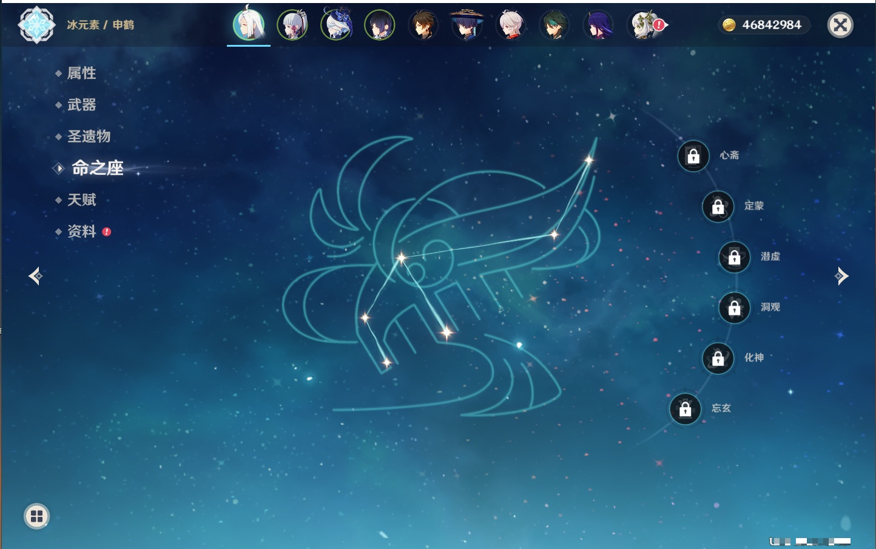
Task: Choose the Zhongli character avatar
Action: pyautogui.click(x=423, y=25)
